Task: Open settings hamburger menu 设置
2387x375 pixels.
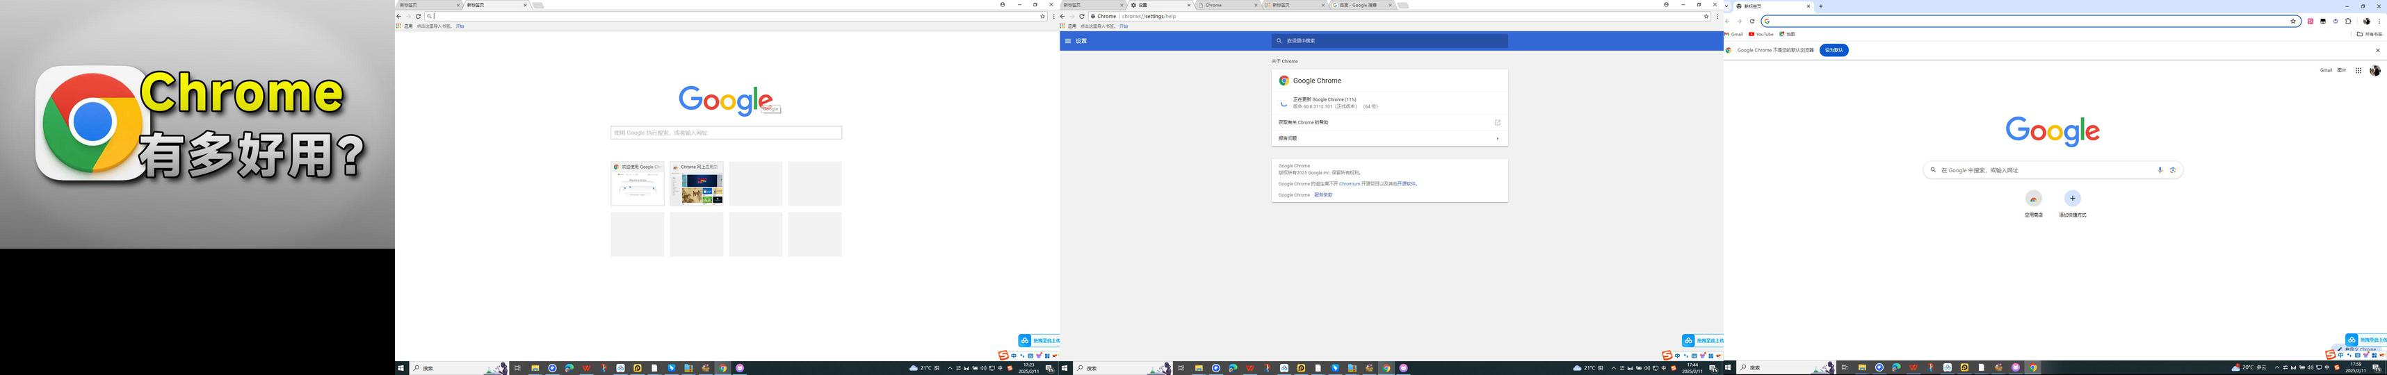Action: point(1069,41)
